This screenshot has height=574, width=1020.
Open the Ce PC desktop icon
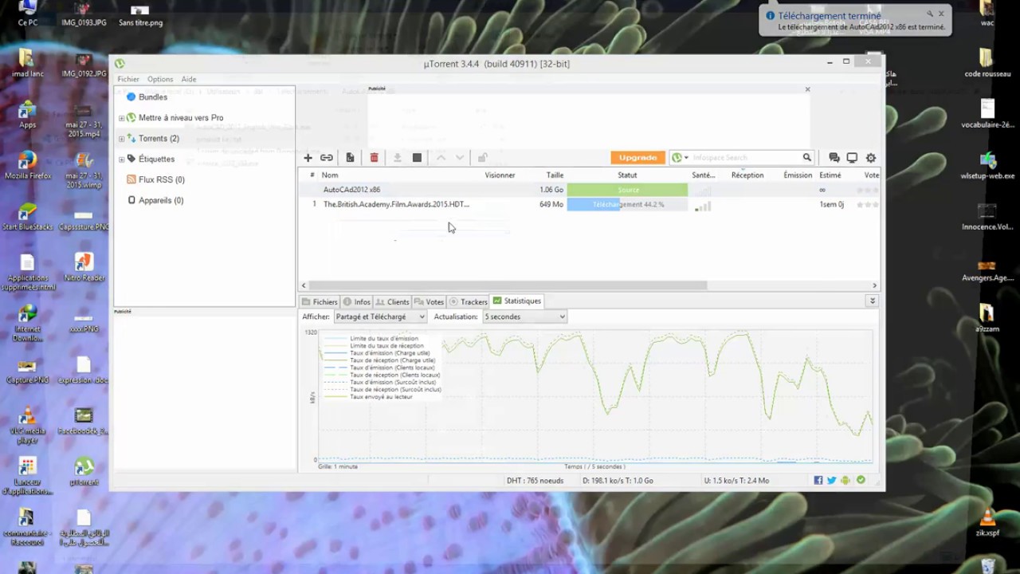27,14
